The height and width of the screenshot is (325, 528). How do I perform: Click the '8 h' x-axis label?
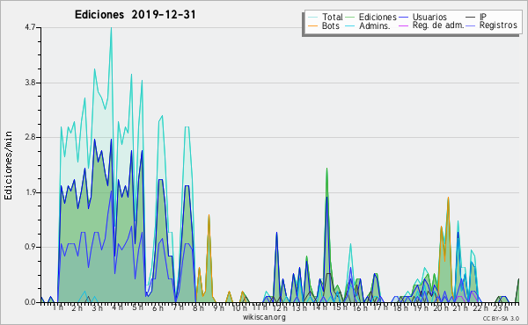(x=197, y=307)
